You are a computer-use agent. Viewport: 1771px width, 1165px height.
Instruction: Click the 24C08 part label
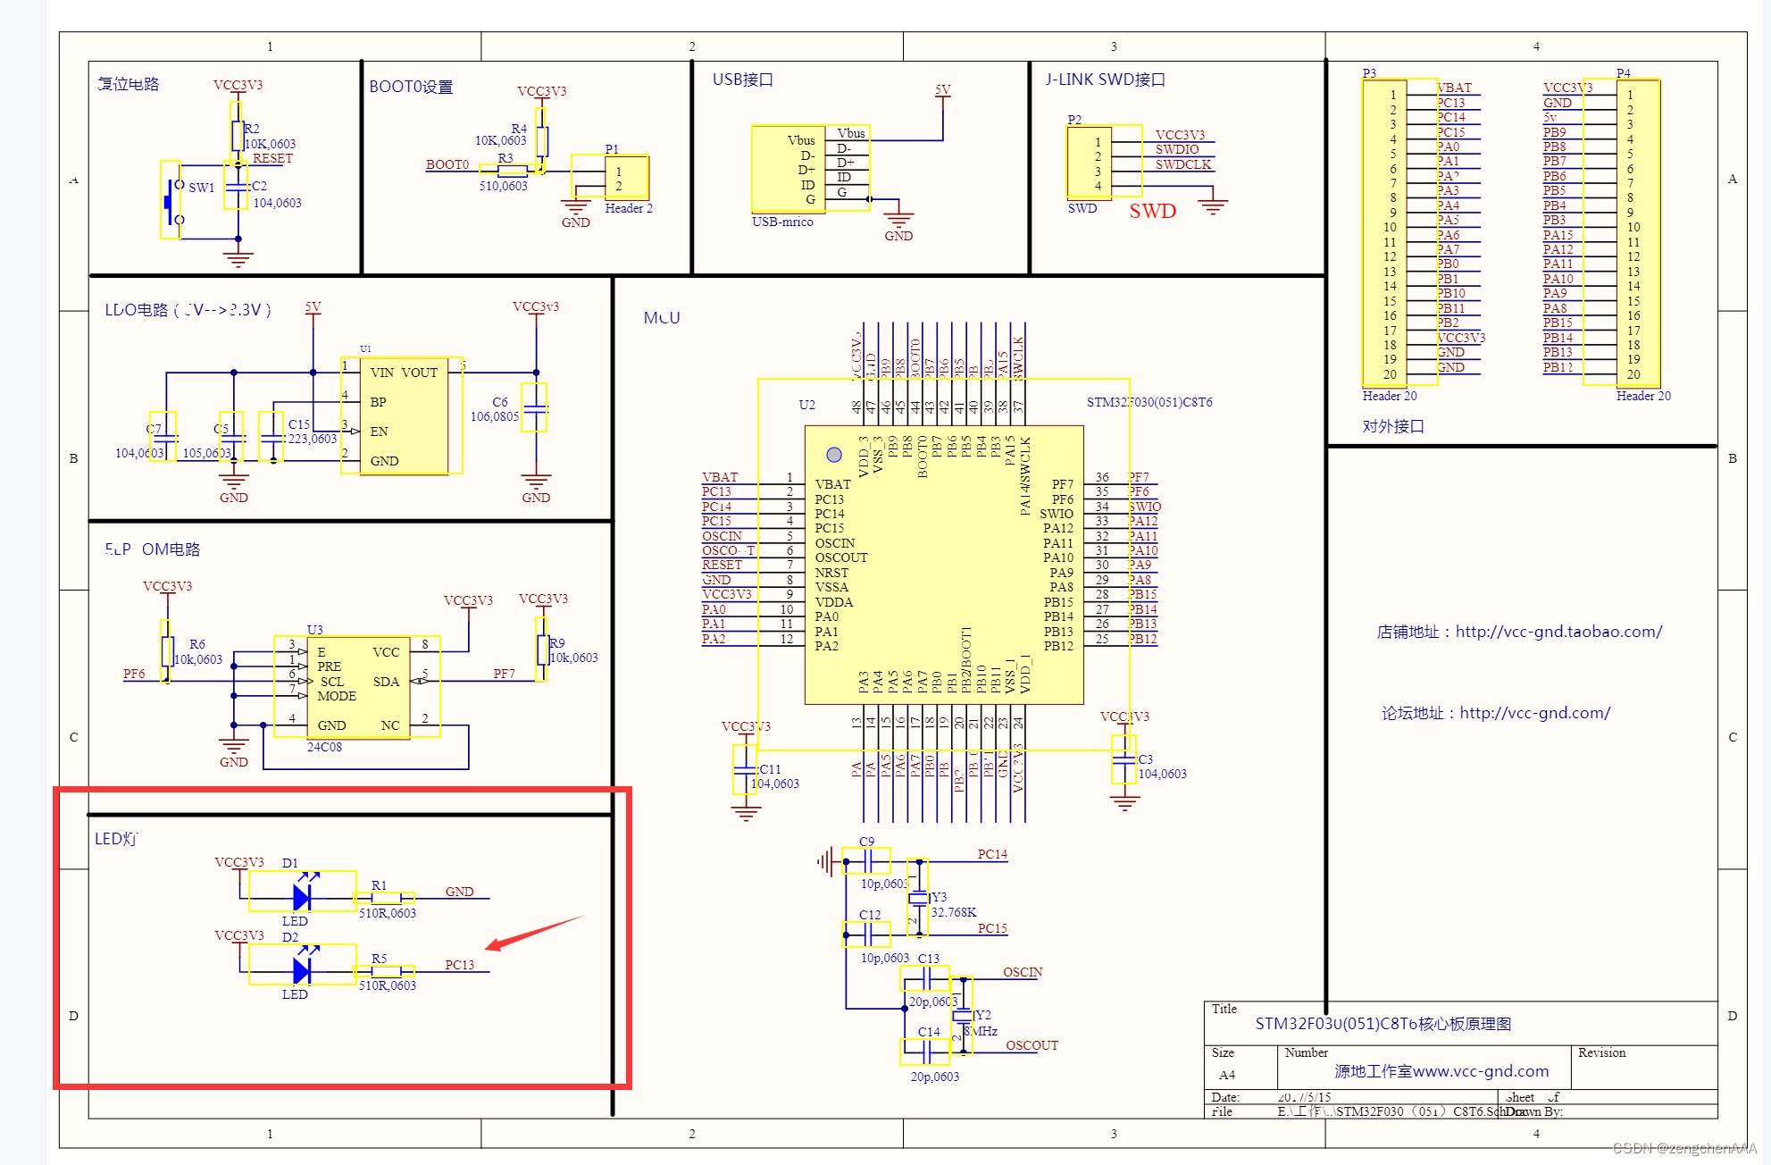point(324,747)
